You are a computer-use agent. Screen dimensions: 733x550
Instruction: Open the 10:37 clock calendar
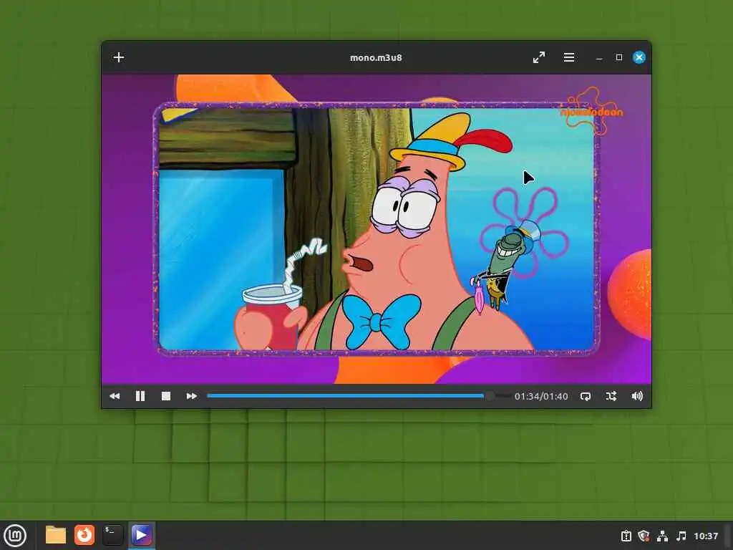(705, 536)
